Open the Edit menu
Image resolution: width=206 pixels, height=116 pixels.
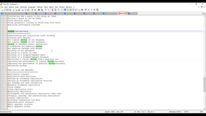[6, 7]
